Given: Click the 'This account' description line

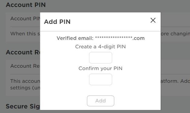Looking at the screenshot, I should click(x=25, y=81).
